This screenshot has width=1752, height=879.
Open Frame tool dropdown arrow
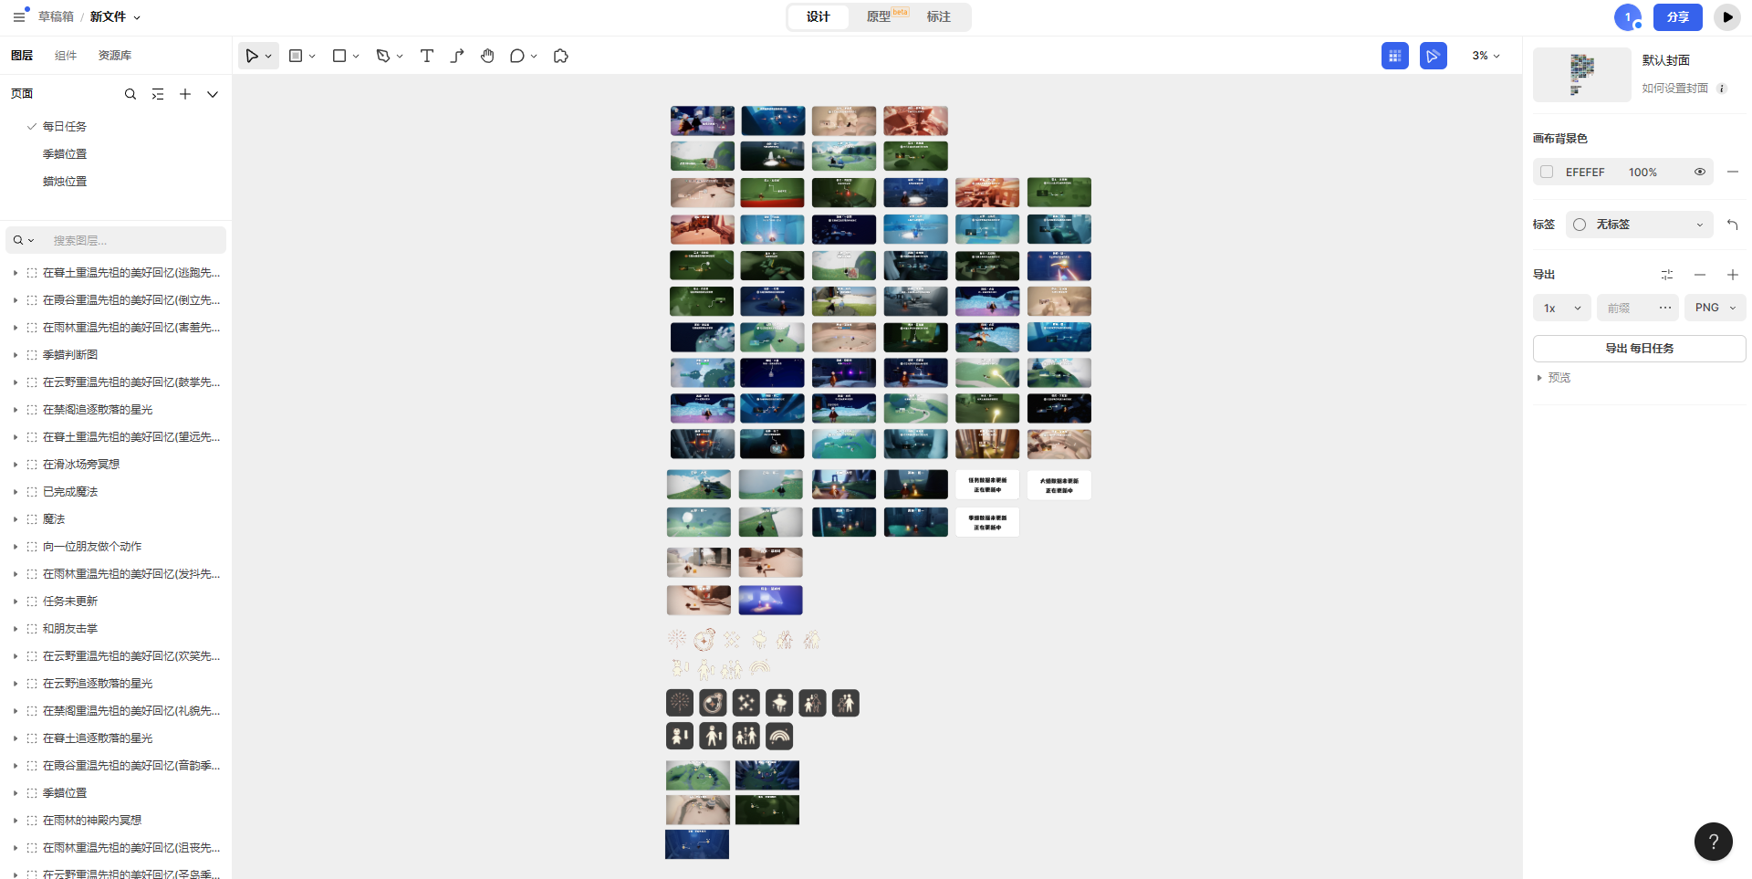click(x=312, y=57)
